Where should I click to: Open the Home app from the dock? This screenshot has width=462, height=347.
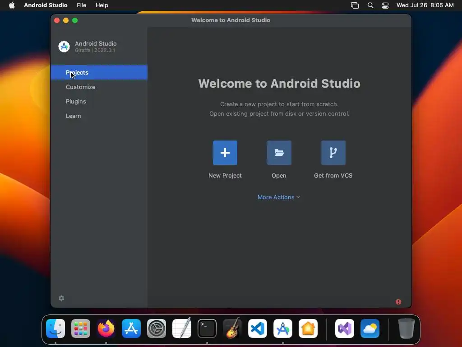[308, 328]
